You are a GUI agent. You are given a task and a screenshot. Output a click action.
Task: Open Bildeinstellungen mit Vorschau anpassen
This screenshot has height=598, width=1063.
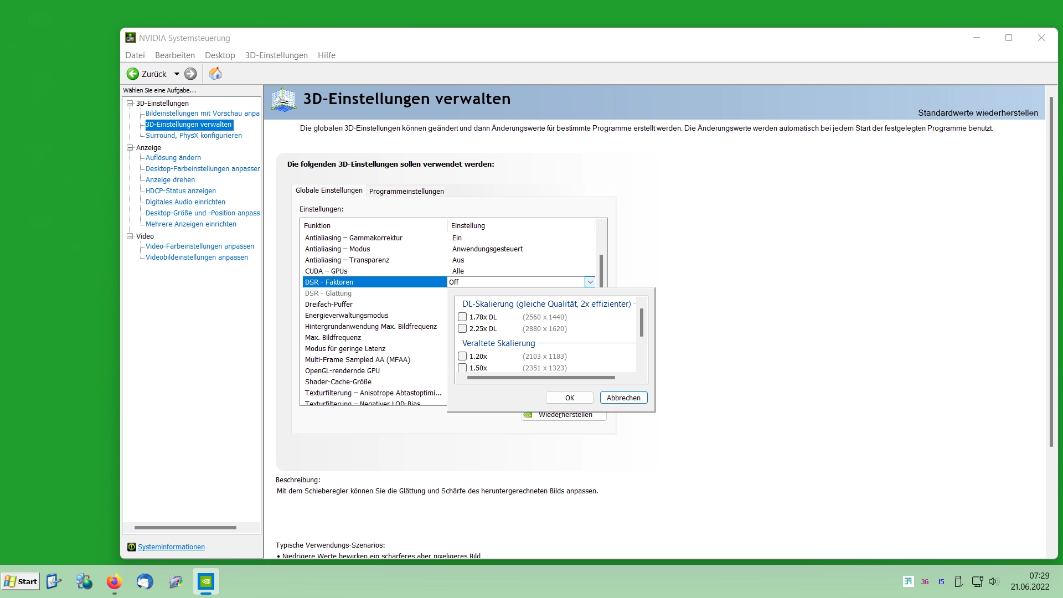coord(203,114)
